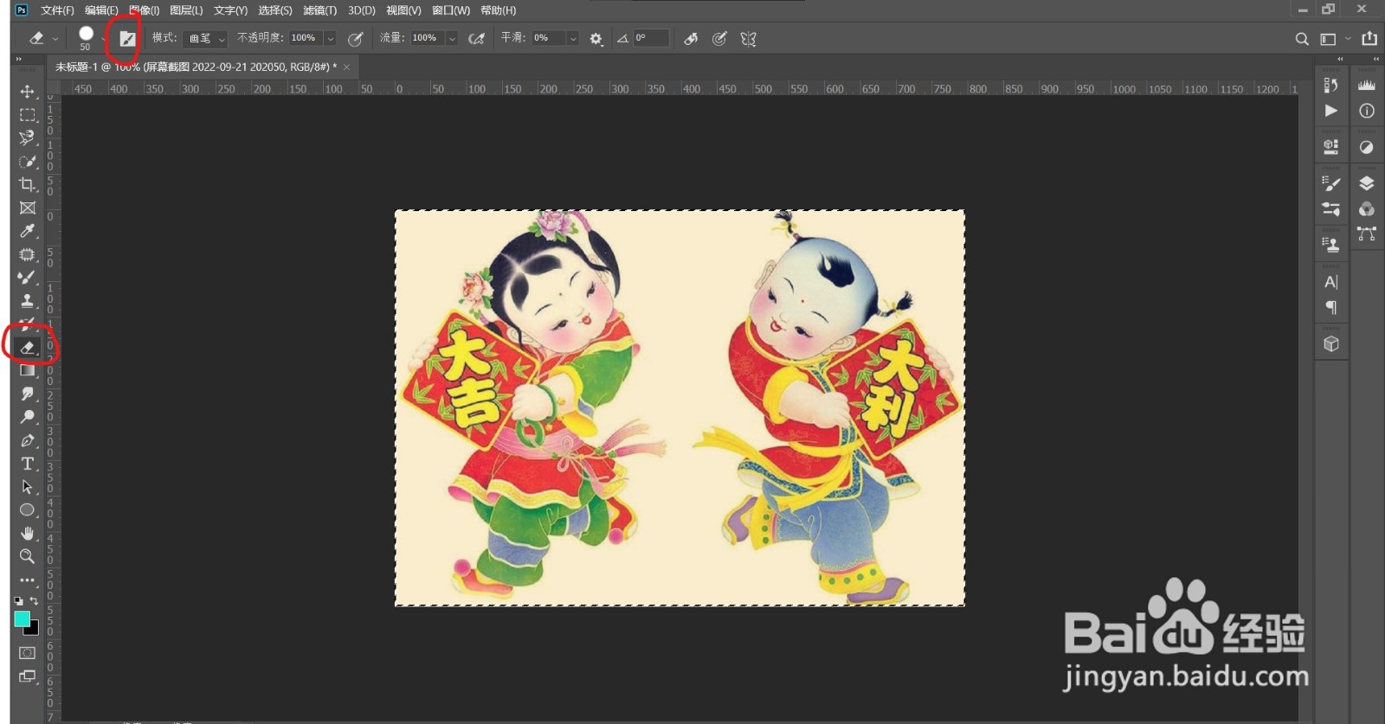Click the foreground cyan color swatch
The width and height of the screenshot is (1385, 724).
[x=22, y=618]
